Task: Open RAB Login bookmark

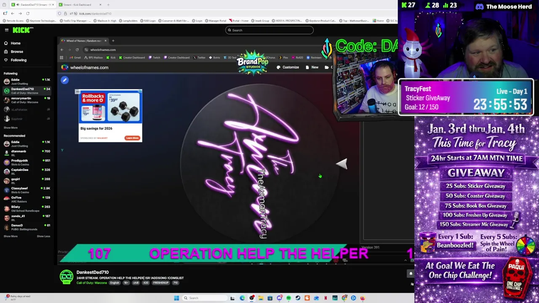Action: click(148, 21)
